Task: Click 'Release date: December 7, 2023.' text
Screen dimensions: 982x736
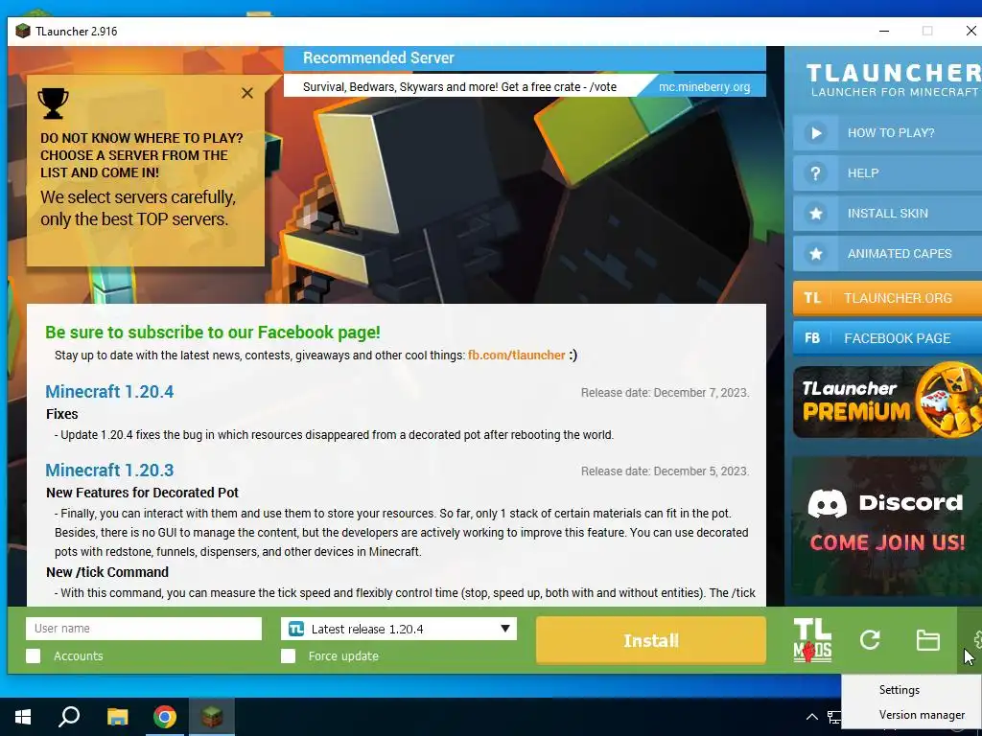Action: 666,393
